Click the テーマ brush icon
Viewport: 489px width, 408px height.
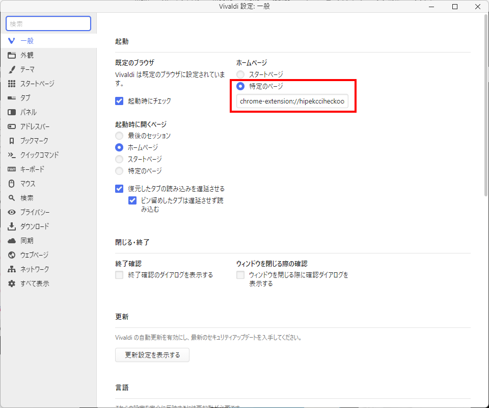click(12, 69)
